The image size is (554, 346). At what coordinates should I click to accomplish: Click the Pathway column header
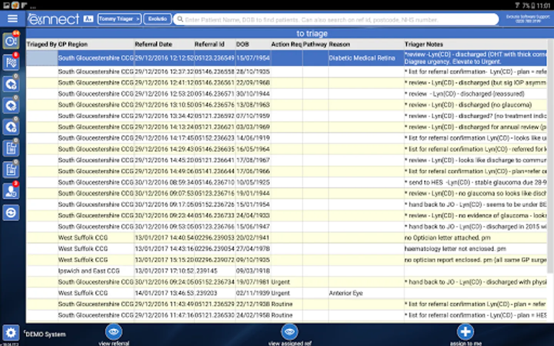point(315,44)
